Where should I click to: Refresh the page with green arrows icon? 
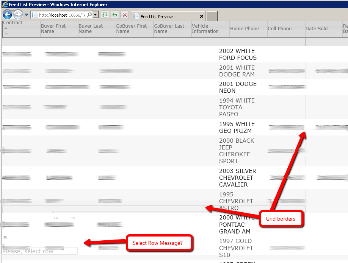click(115, 15)
